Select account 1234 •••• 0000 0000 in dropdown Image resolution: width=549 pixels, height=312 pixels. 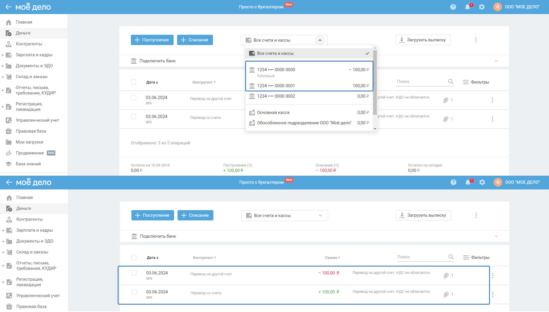tap(309, 72)
